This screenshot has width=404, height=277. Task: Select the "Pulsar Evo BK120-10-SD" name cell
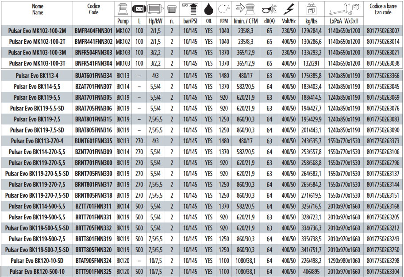click(x=37, y=261)
